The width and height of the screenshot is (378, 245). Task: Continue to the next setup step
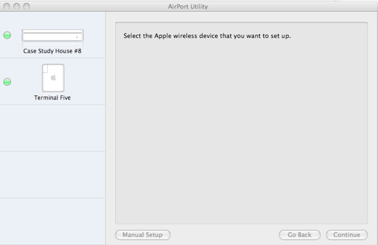coord(347,235)
